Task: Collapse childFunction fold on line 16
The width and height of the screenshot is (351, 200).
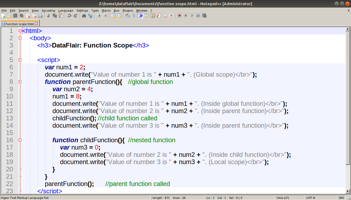Action: [x=20, y=140]
